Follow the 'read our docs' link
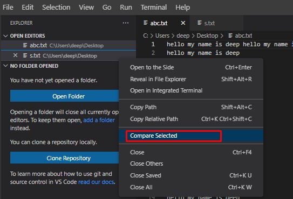293x199 pixels. [x=96, y=182]
